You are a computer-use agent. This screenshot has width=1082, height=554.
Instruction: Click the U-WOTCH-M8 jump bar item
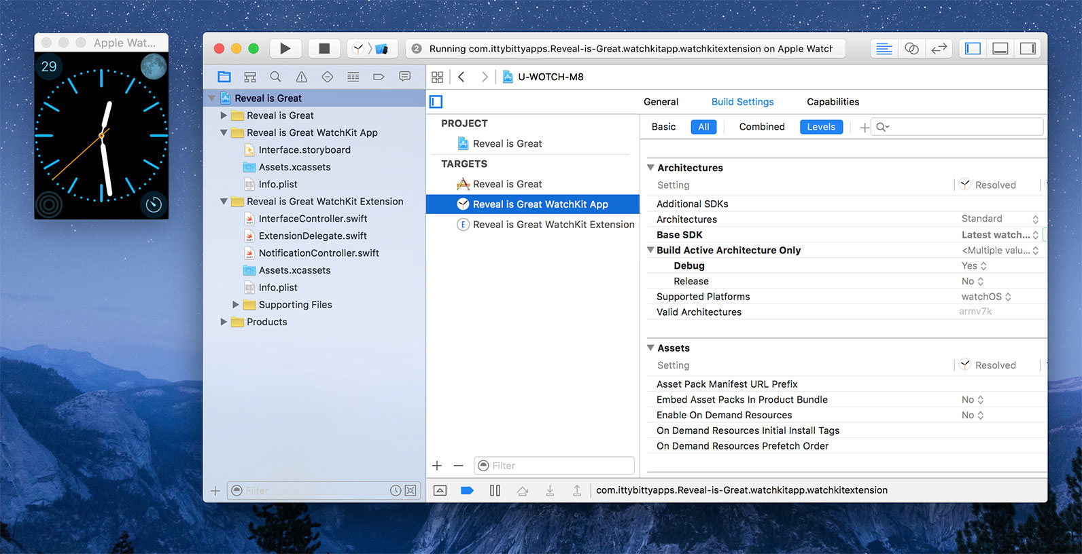[543, 77]
